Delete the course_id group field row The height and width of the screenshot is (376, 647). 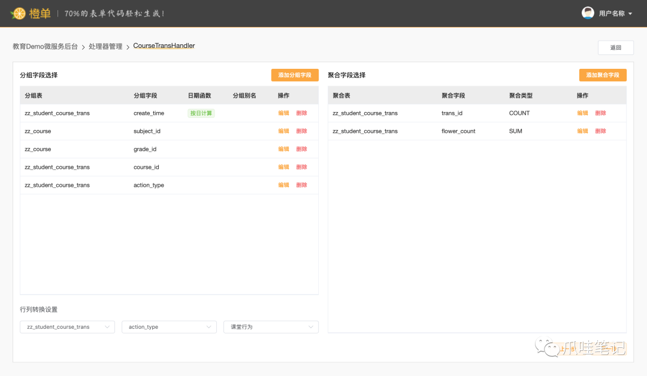(301, 167)
